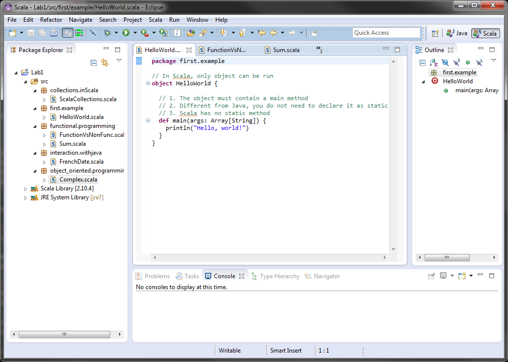The height and width of the screenshot is (362, 508).
Task: Jump to Previous Annotation icon
Action: click(242, 33)
